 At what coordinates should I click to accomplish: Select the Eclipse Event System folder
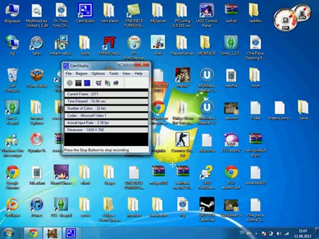click(110, 209)
